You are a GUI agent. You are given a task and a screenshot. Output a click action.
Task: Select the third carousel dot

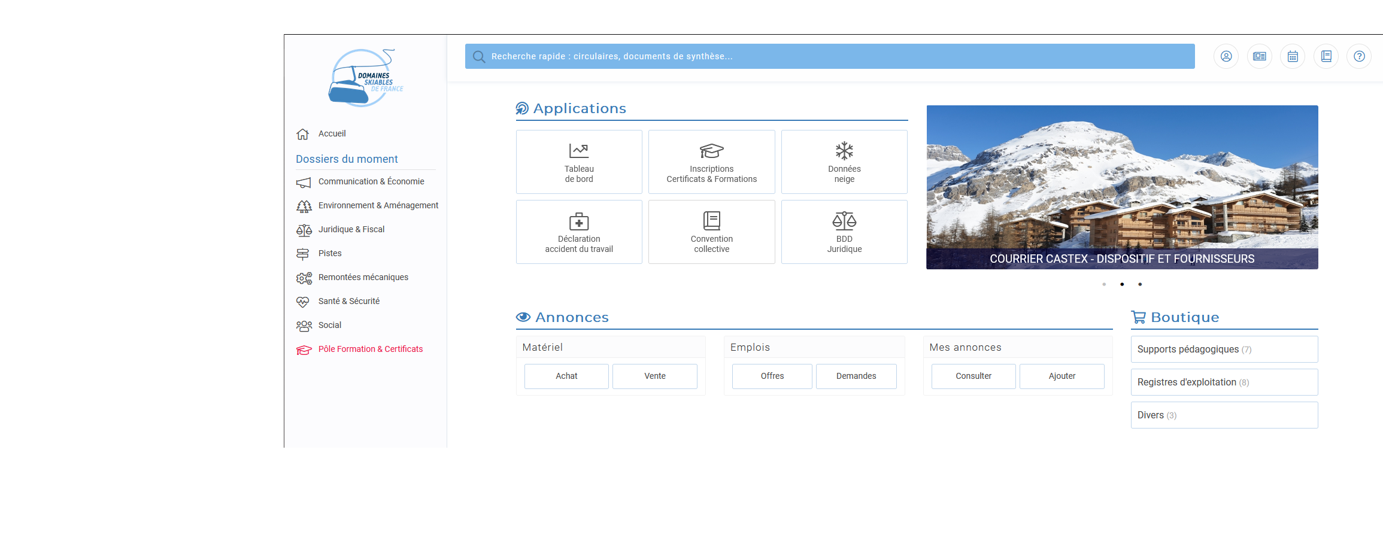pos(1140,284)
